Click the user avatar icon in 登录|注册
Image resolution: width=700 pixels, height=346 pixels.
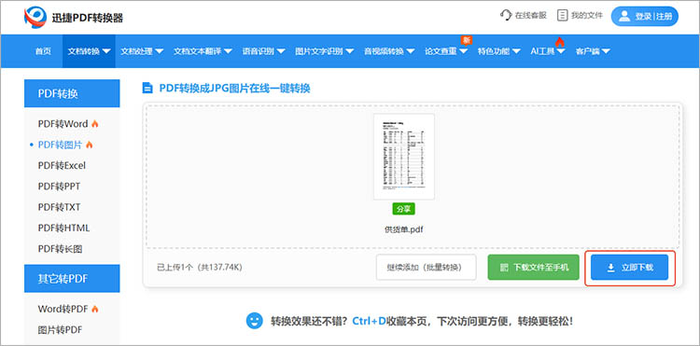[x=623, y=17]
